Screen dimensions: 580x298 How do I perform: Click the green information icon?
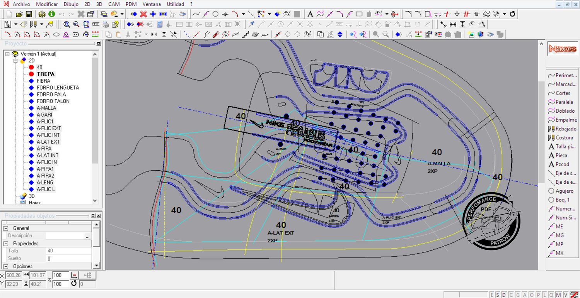click(51, 14)
